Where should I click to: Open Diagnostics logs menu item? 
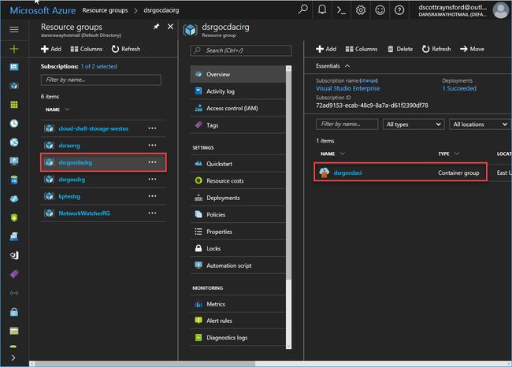click(x=238, y=337)
